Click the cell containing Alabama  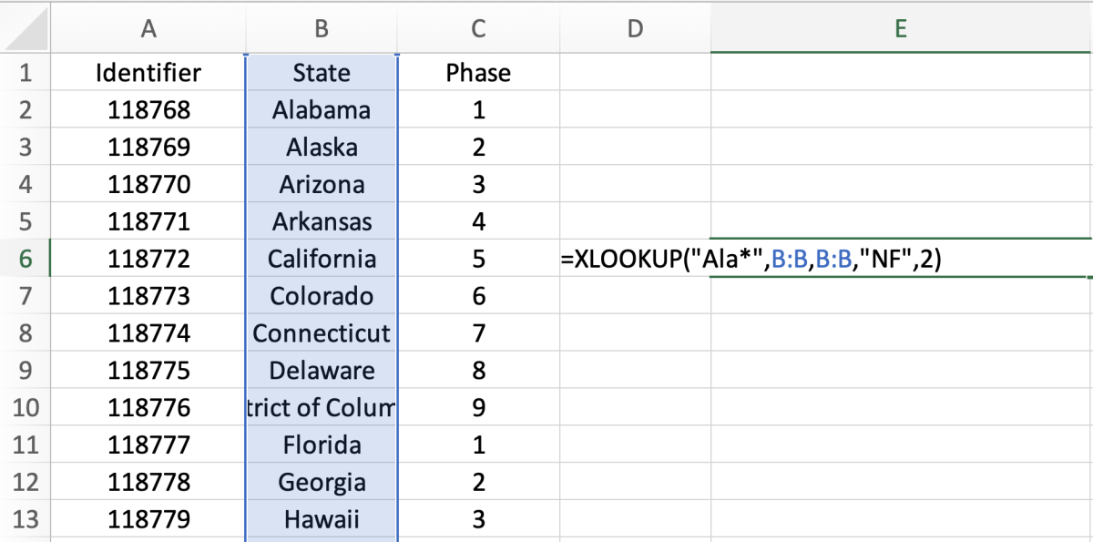click(322, 110)
